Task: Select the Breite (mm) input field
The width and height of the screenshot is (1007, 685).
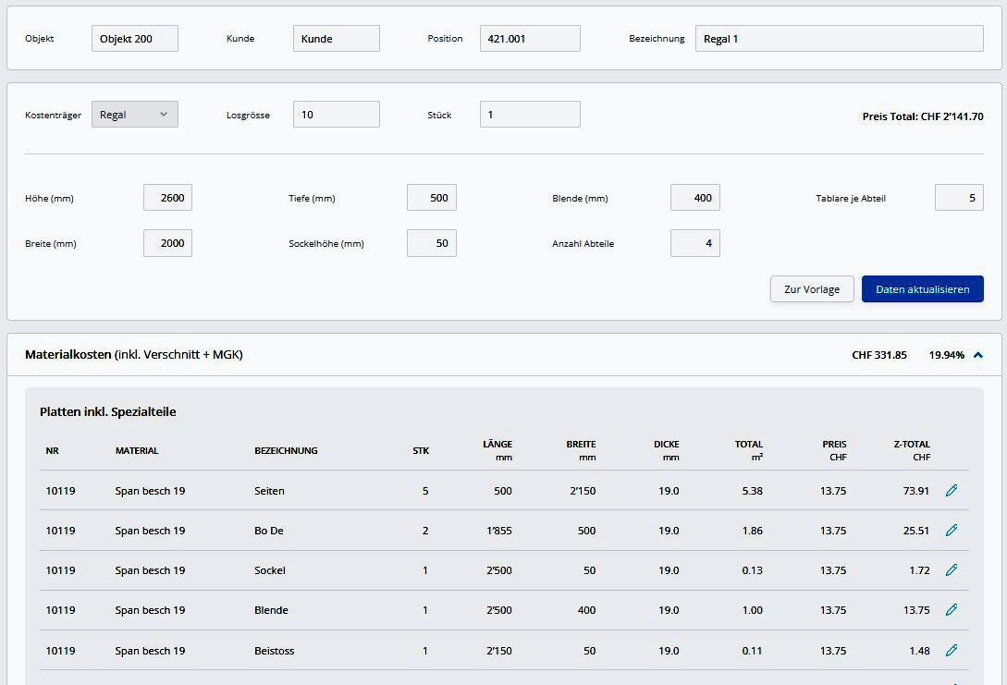Action: click(x=167, y=243)
